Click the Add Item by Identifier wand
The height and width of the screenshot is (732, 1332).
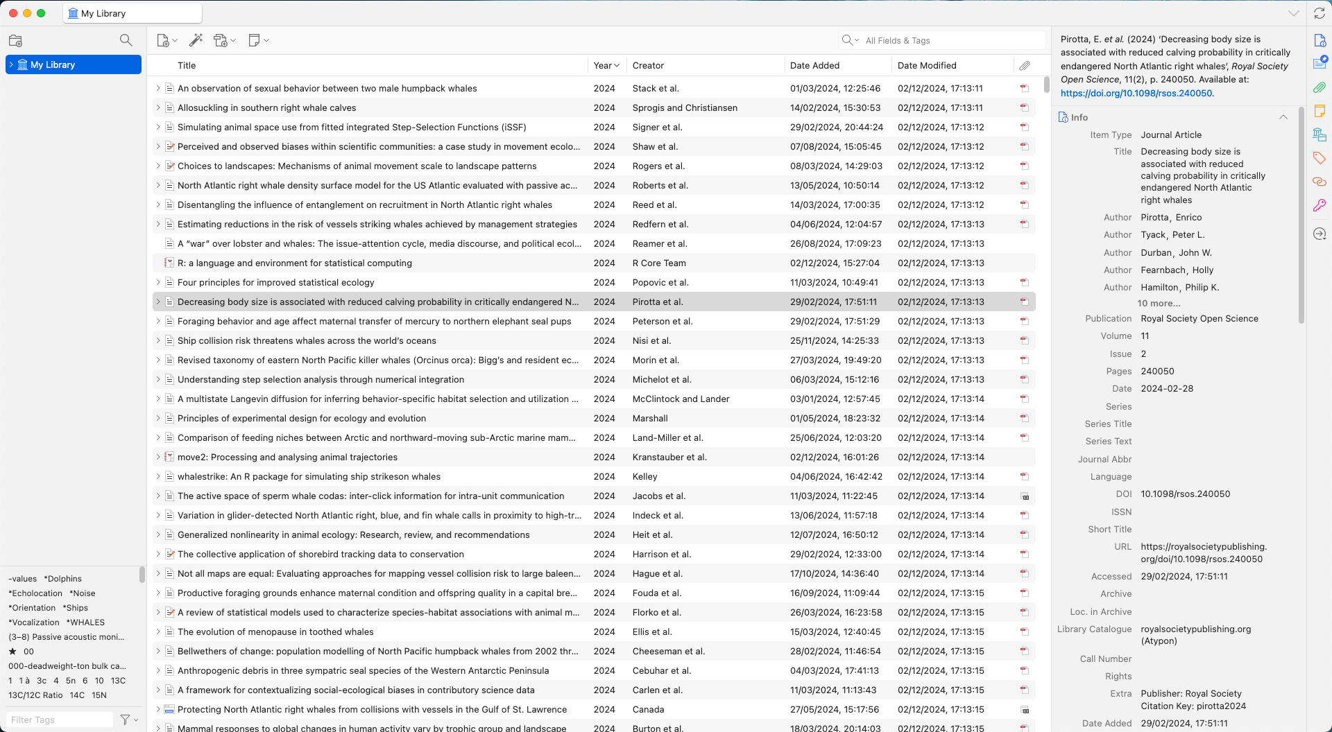point(196,40)
